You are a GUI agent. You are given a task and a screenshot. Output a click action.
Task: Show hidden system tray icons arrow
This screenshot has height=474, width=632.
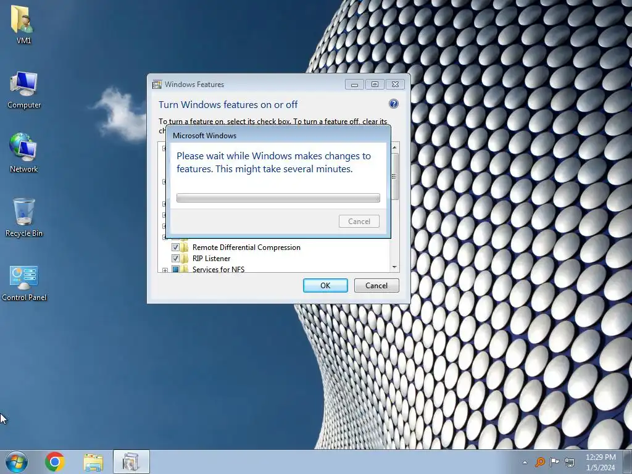(x=525, y=462)
